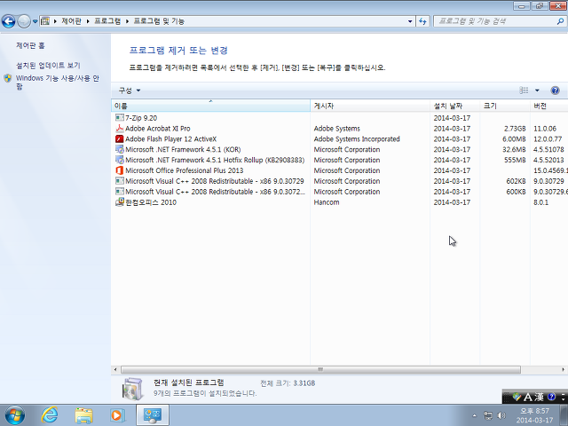Open Windows Explorer folder from taskbar

point(83,415)
